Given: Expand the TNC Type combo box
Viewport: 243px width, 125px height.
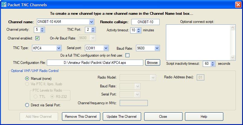Looking at the screenshot, I should pos(59,48).
